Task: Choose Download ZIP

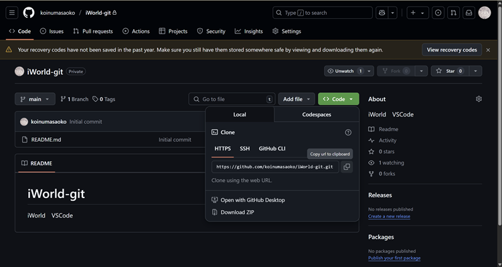Action: coord(233,212)
